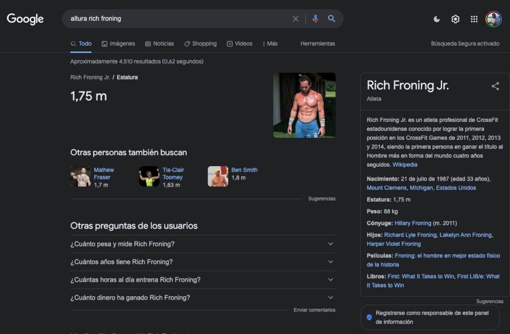
Task: Switch to the Imágenes tab
Action: click(x=118, y=44)
